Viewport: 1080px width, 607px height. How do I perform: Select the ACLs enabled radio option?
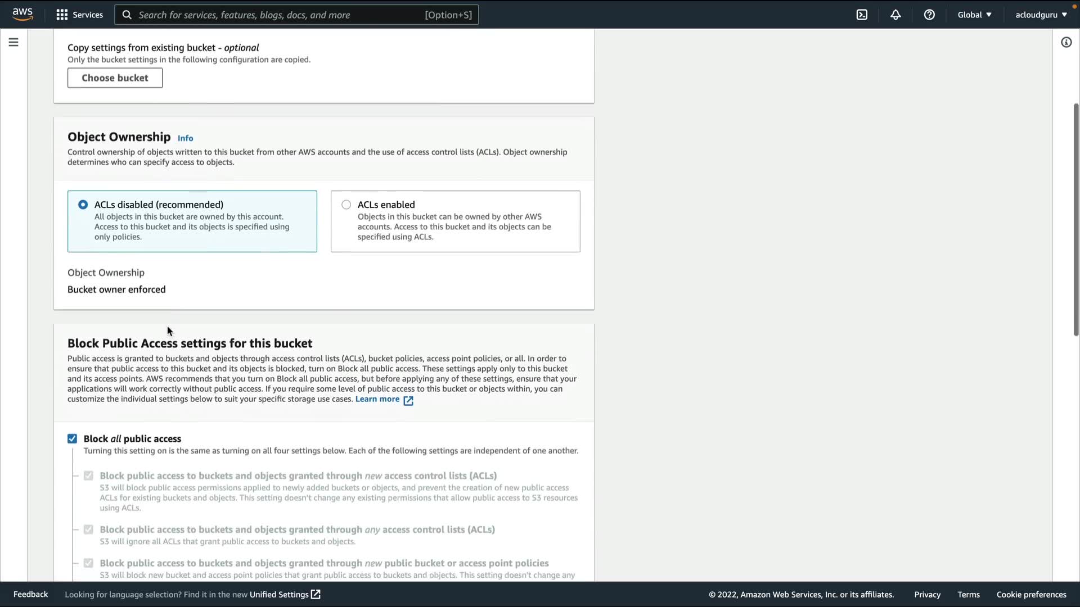click(x=346, y=205)
